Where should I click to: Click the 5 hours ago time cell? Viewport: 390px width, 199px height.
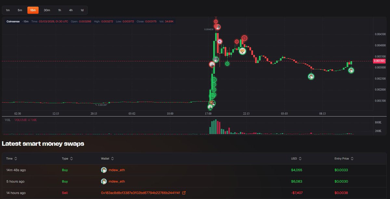[15, 181]
